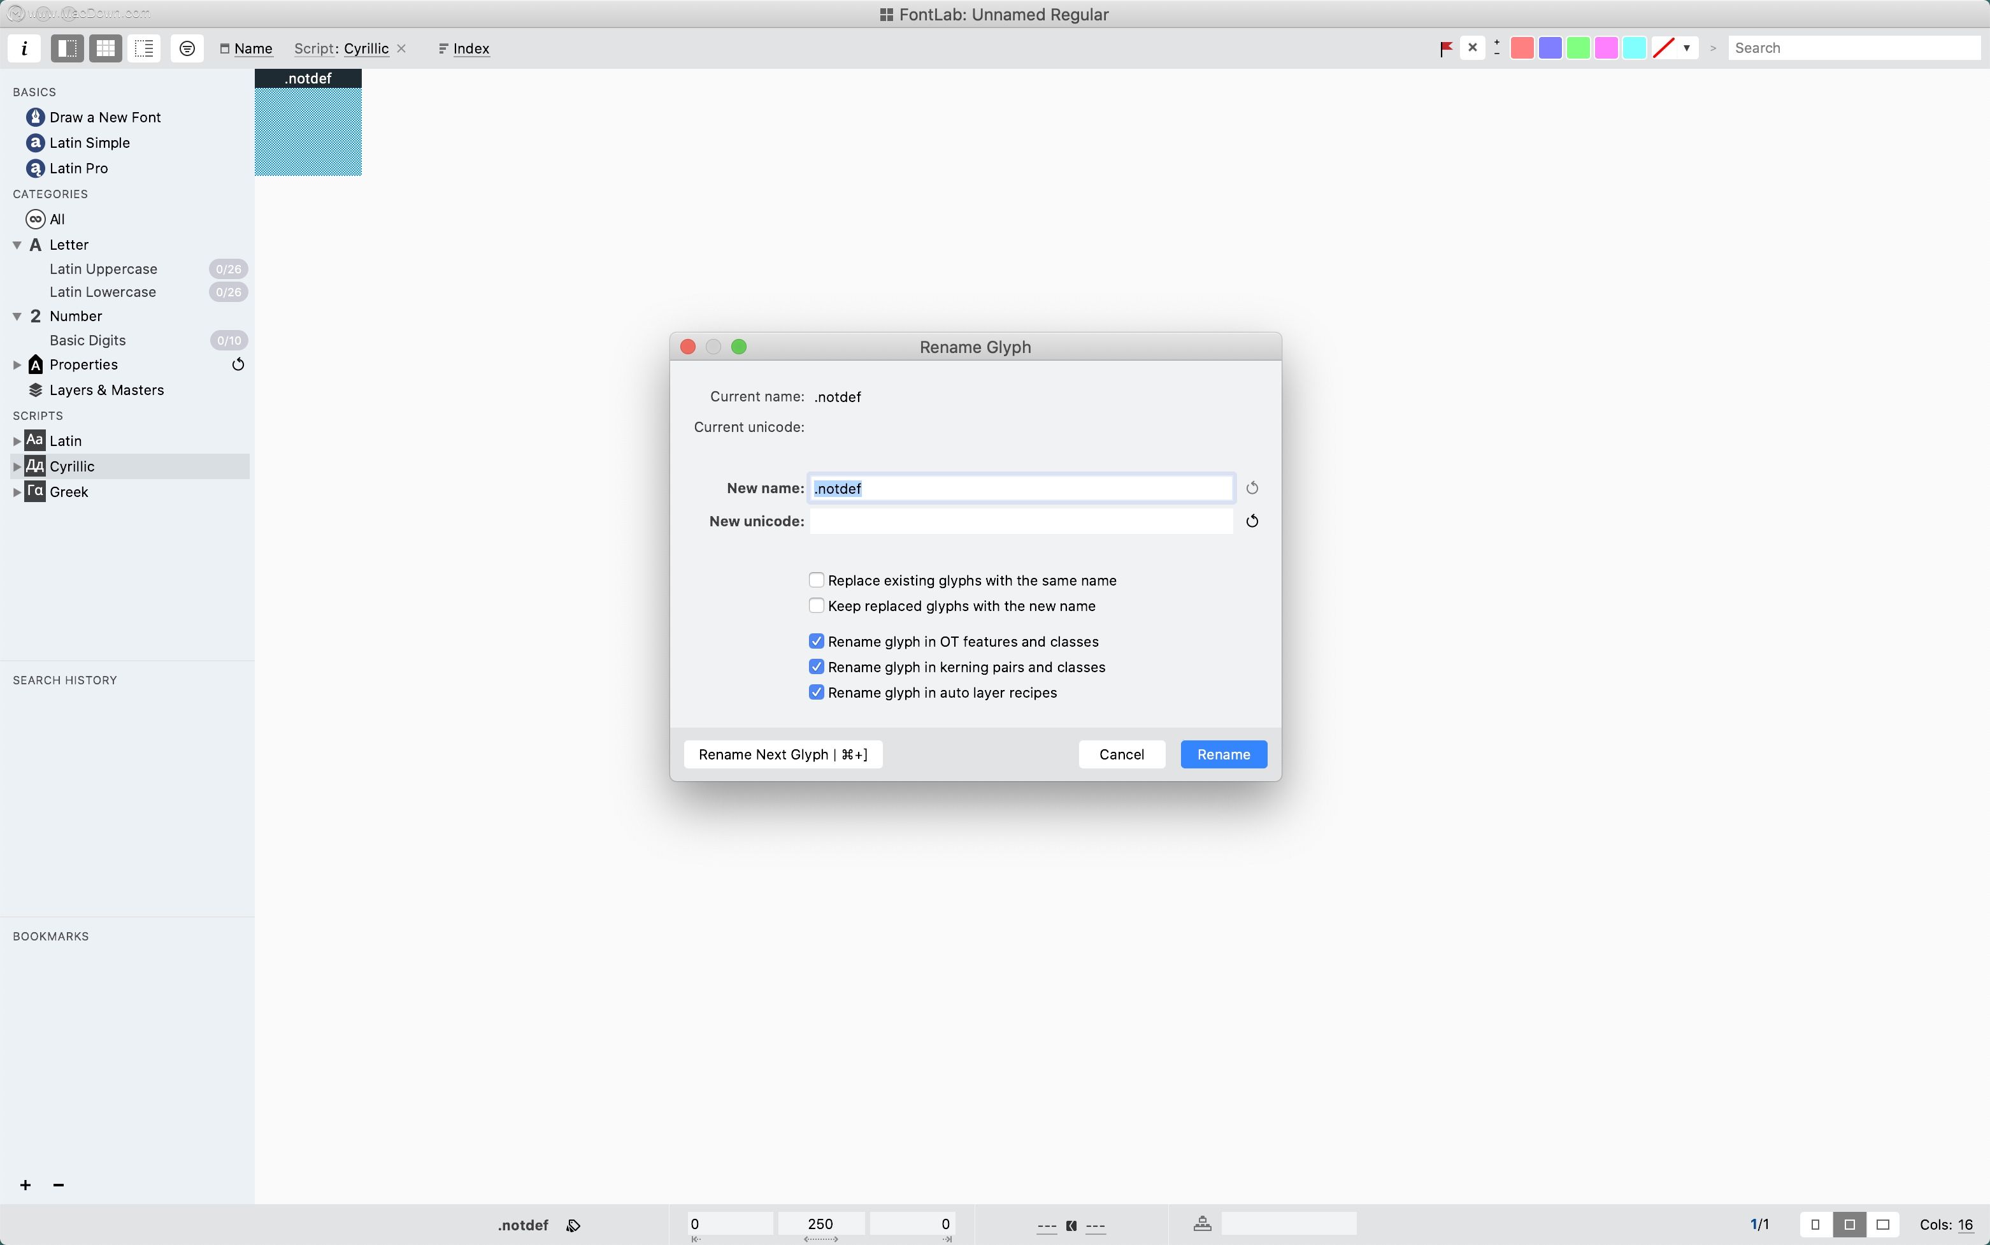1990x1245 pixels.
Task: Expand the Properties category
Action: (x=17, y=365)
